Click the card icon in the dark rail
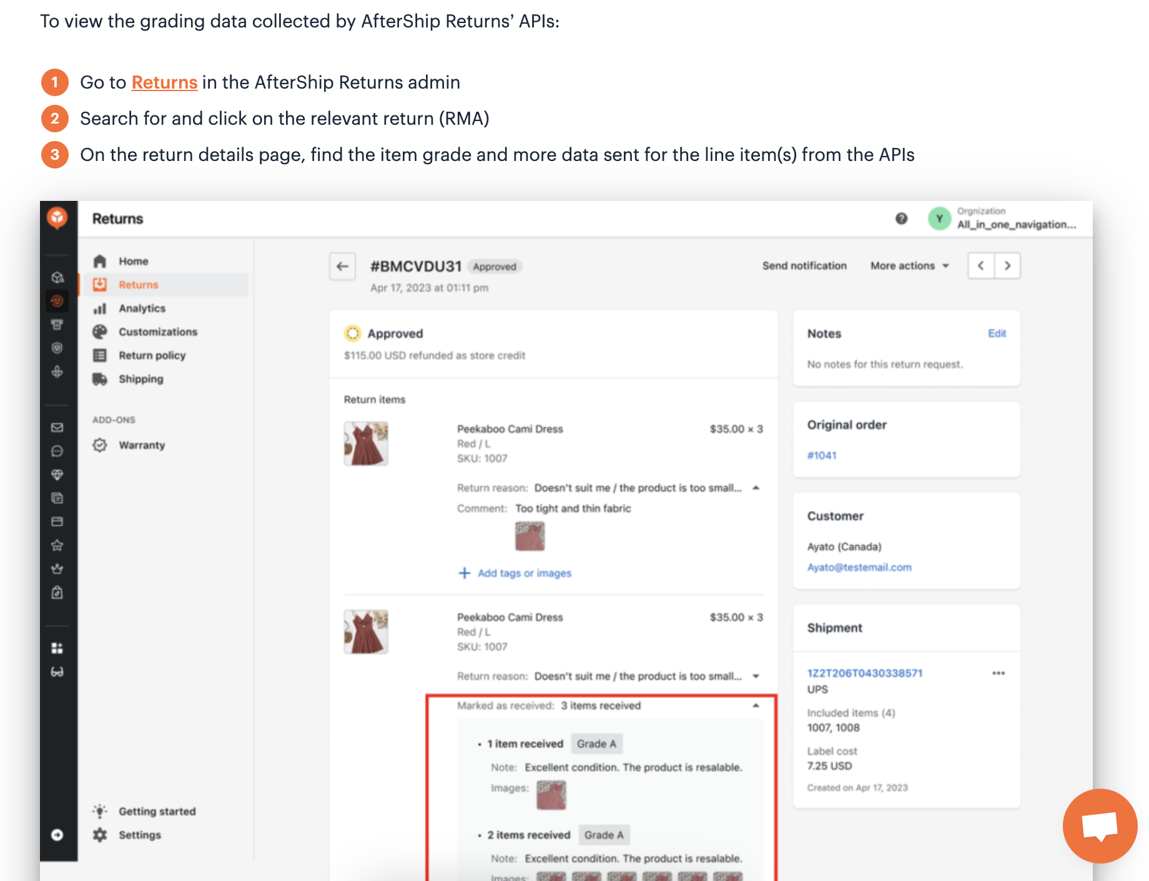The height and width of the screenshot is (881, 1149). click(x=57, y=522)
